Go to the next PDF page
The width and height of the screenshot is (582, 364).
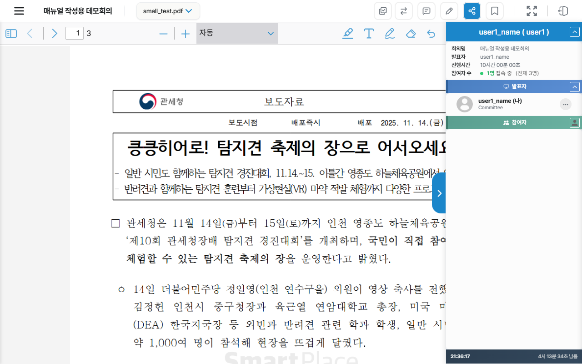[55, 33]
